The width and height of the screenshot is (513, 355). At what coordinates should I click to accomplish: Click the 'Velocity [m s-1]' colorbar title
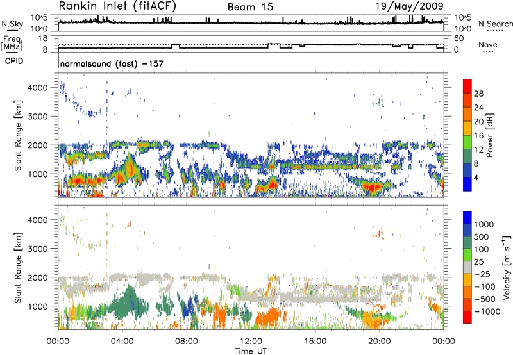tap(507, 267)
